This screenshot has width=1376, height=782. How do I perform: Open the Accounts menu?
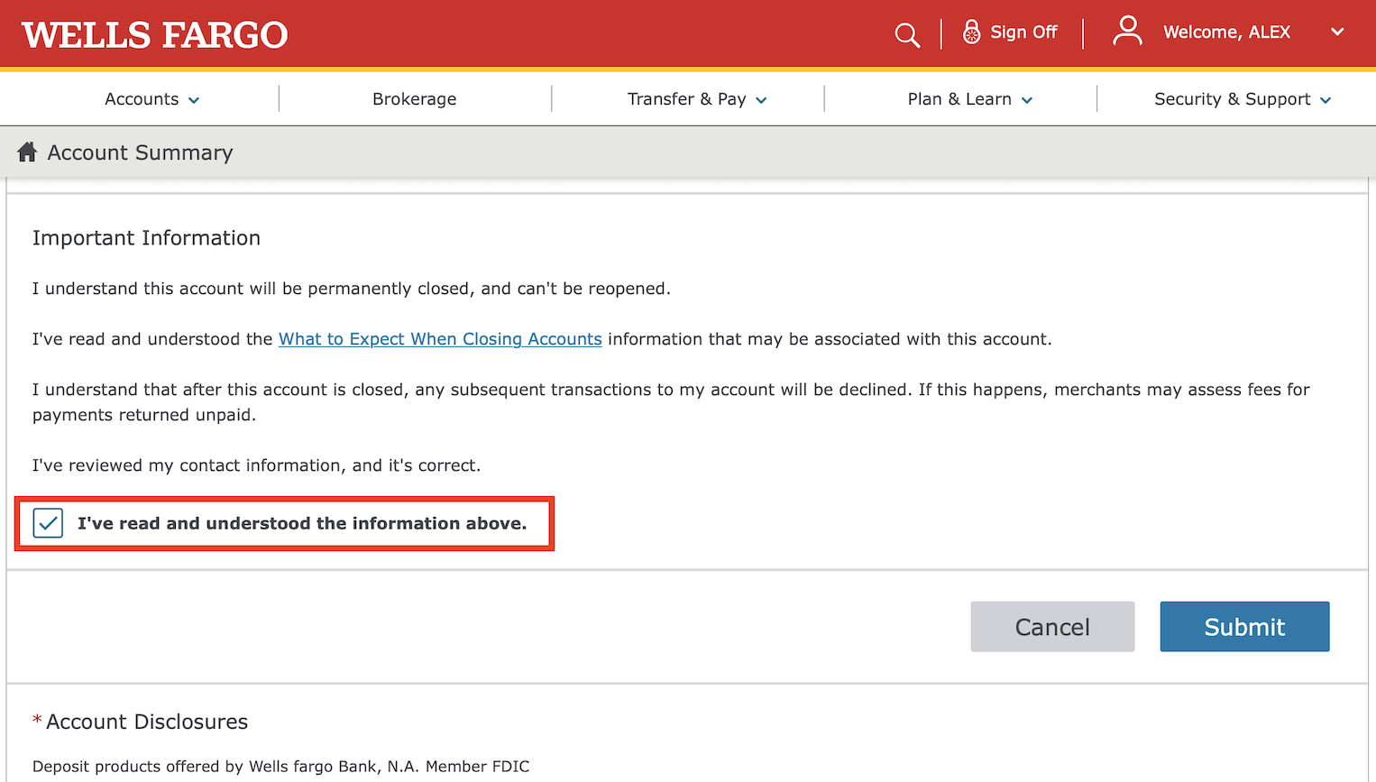(142, 99)
